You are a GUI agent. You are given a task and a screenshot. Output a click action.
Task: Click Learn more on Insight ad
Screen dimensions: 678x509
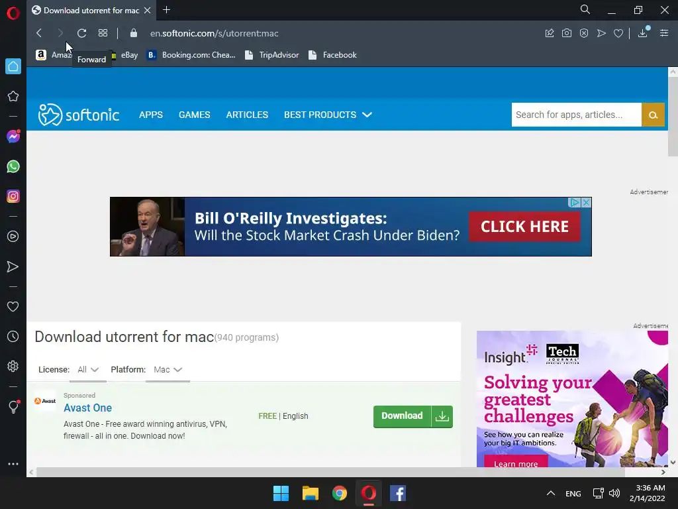(x=516, y=462)
